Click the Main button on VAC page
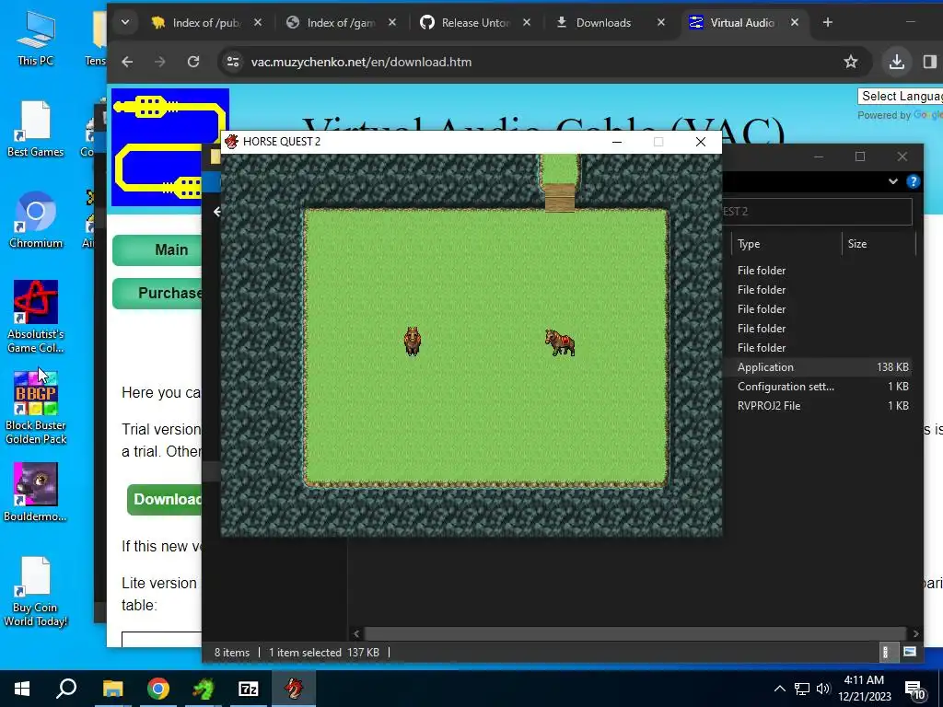The image size is (943, 707). click(x=157, y=249)
